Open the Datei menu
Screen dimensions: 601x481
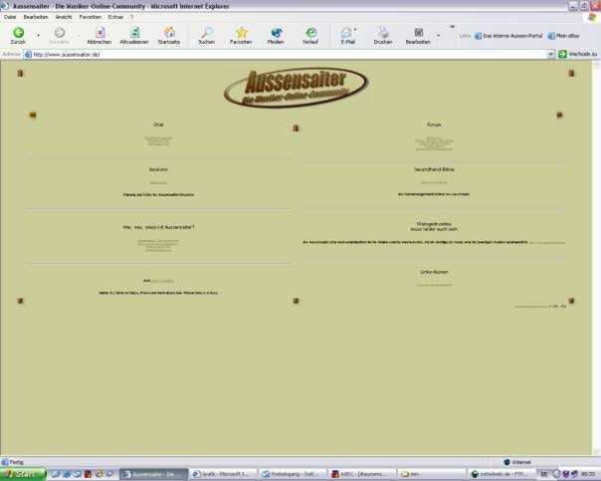pyautogui.click(x=11, y=17)
